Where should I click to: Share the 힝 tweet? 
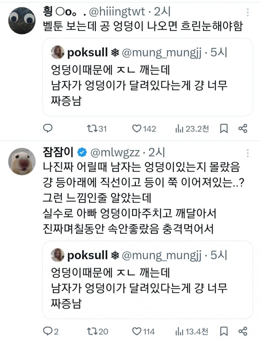pyautogui.click(x=243, y=129)
